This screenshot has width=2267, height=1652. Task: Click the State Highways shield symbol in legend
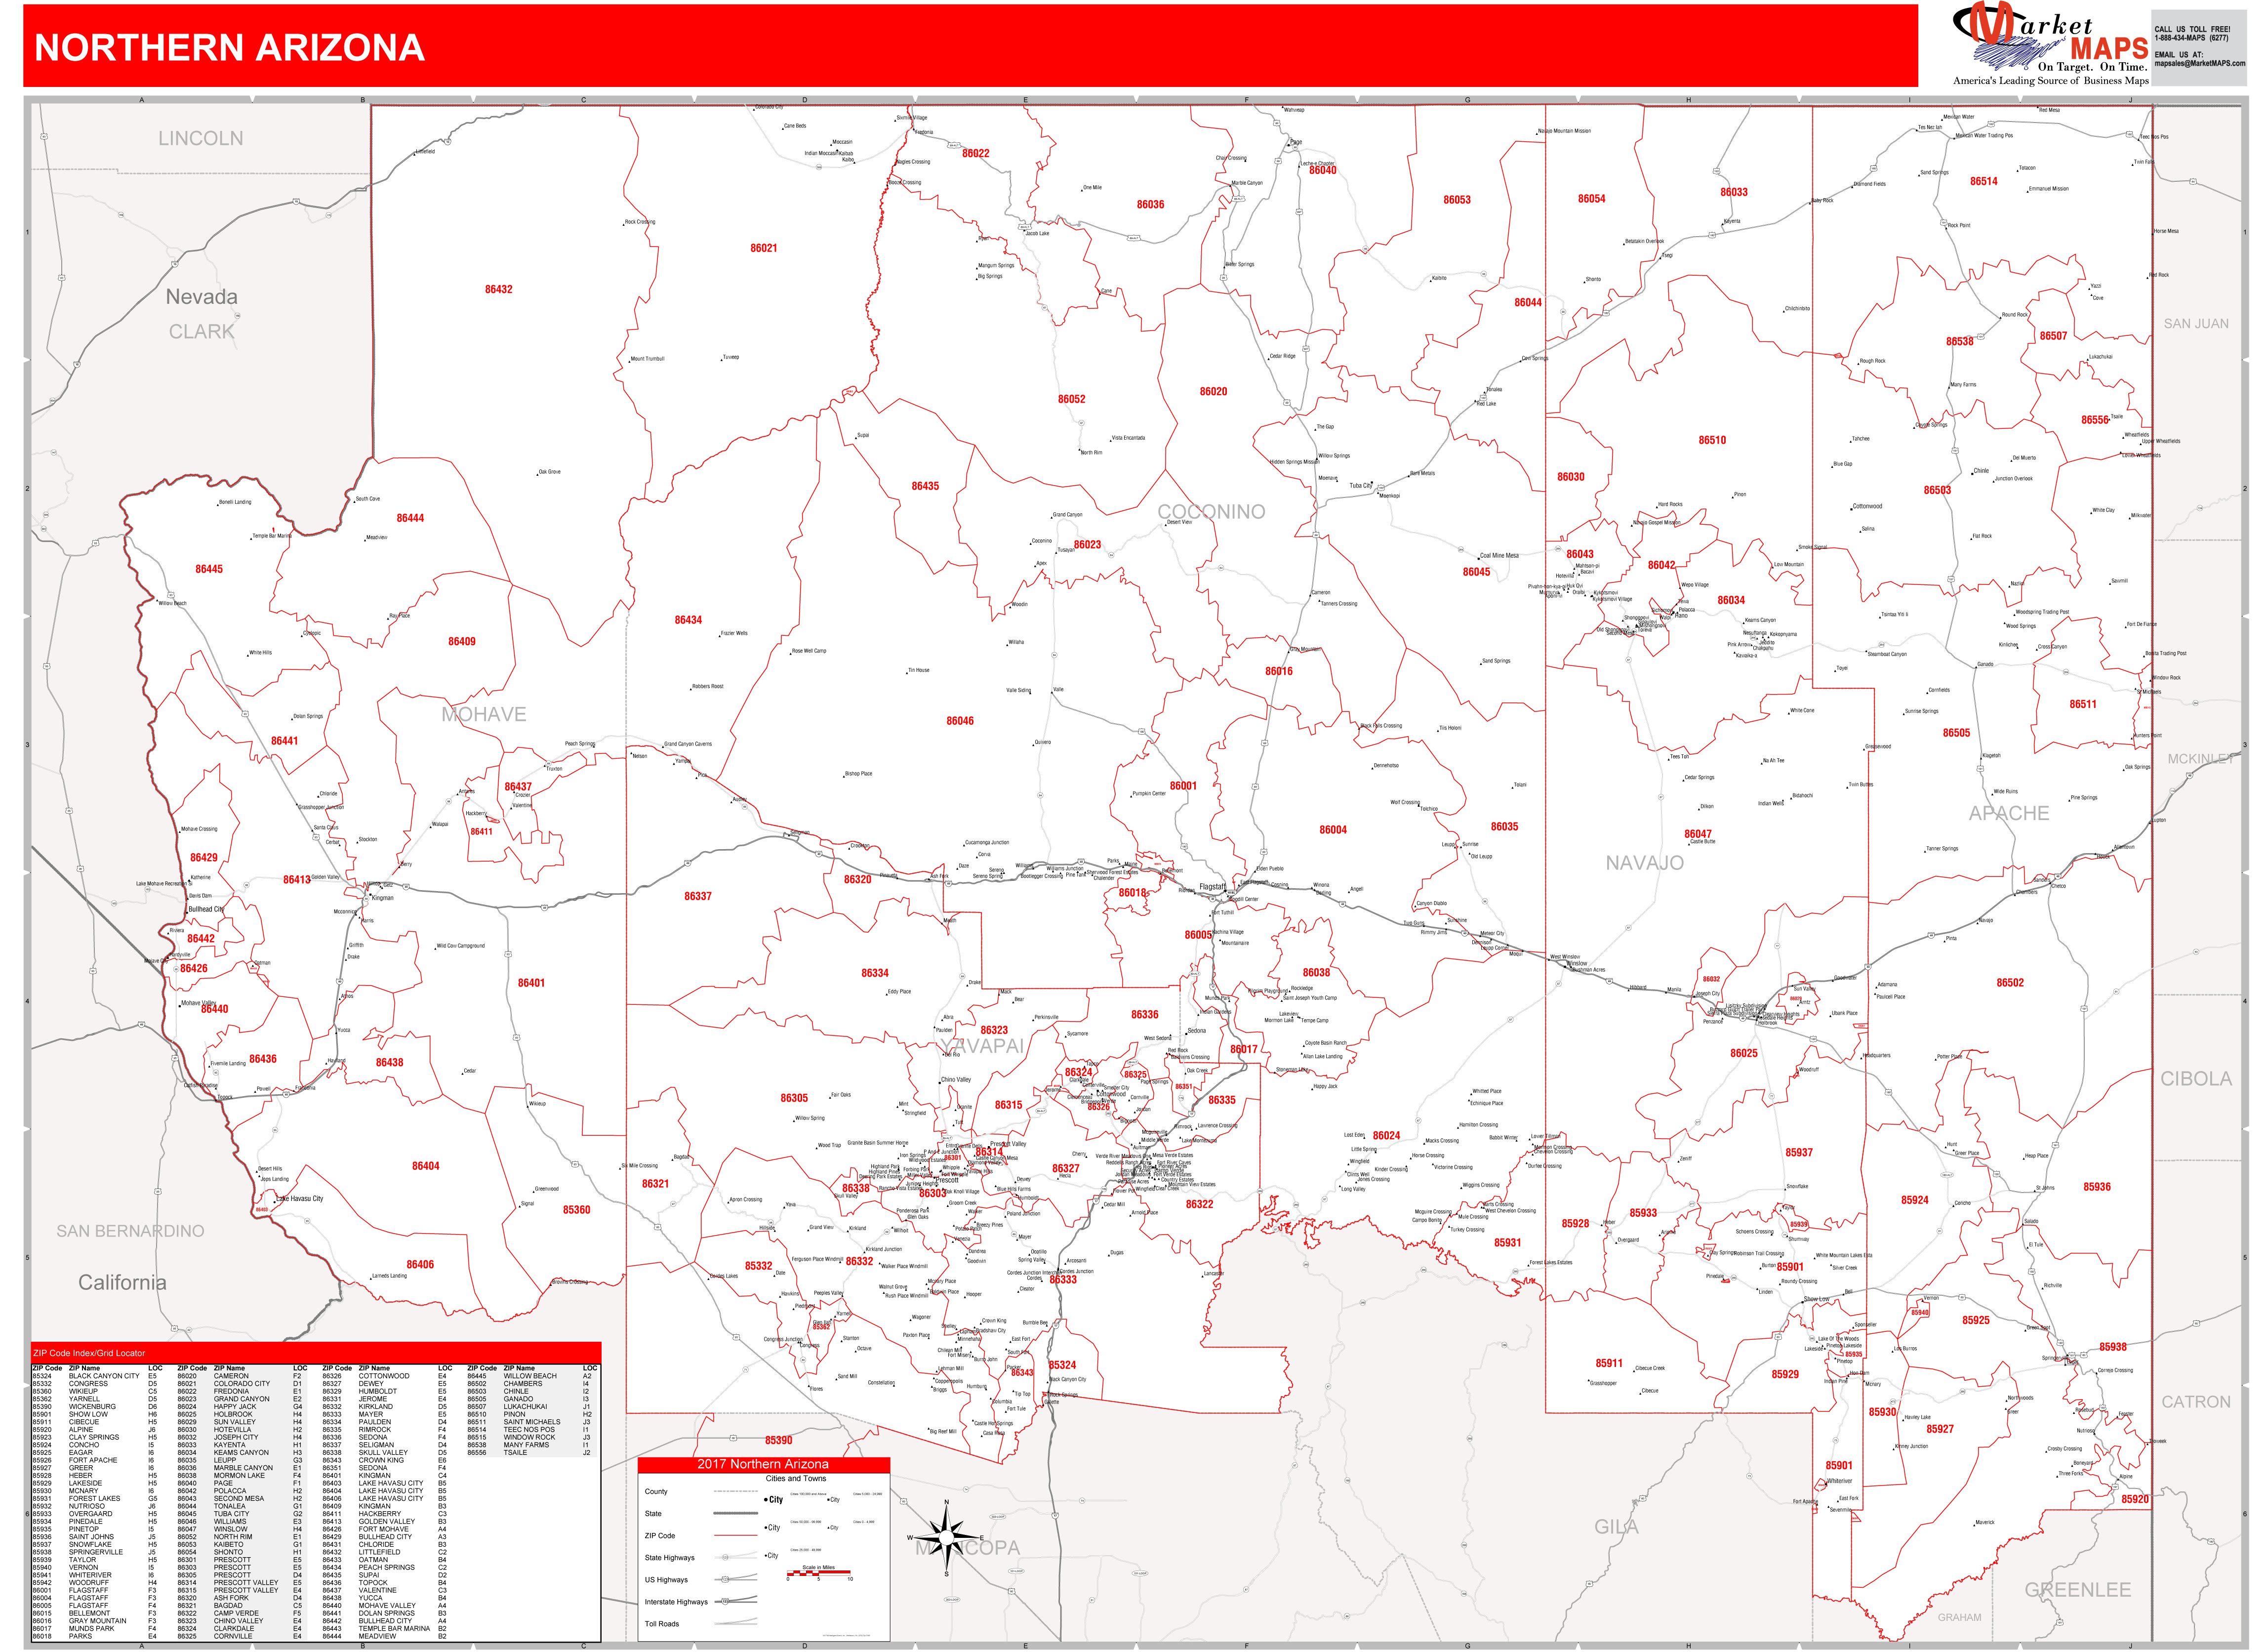point(726,1558)
